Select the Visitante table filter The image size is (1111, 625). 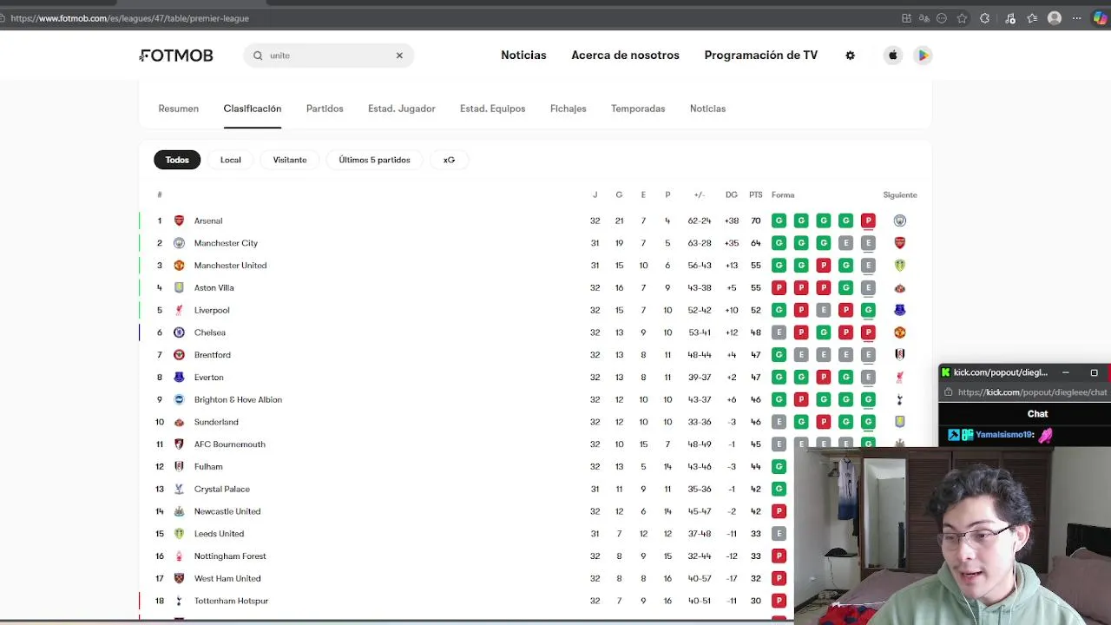click(290, 160)
